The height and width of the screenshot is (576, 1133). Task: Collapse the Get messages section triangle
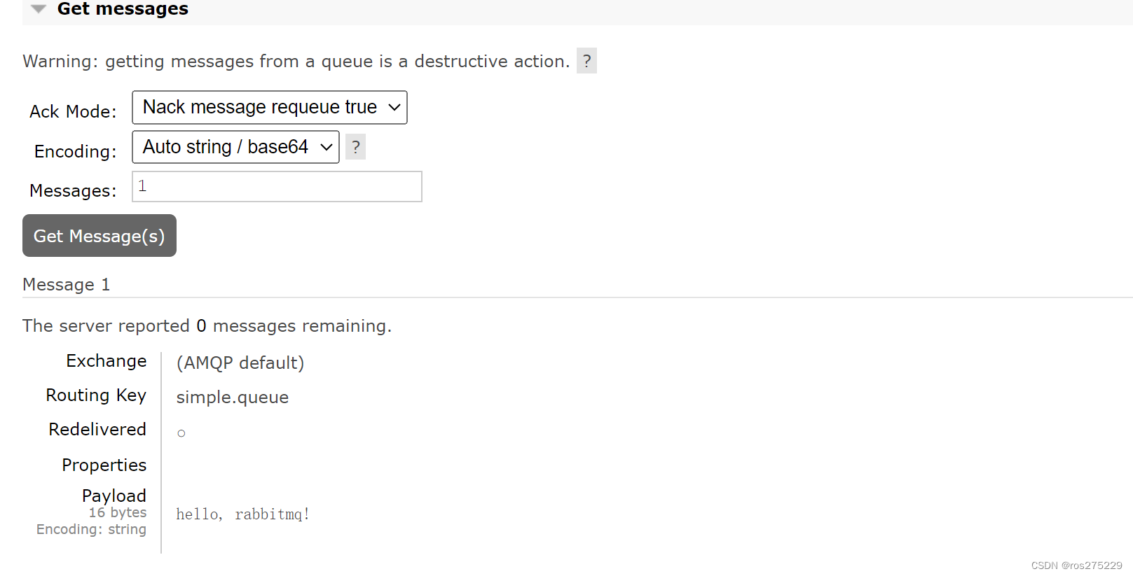[x=39, y=9]
